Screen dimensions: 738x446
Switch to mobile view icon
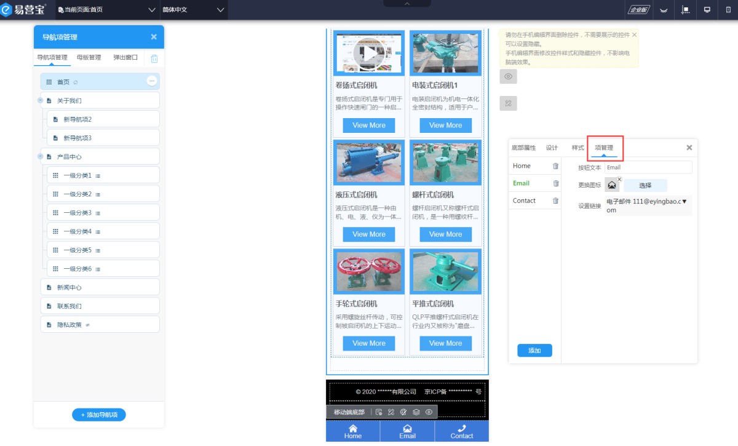[728, 10]
